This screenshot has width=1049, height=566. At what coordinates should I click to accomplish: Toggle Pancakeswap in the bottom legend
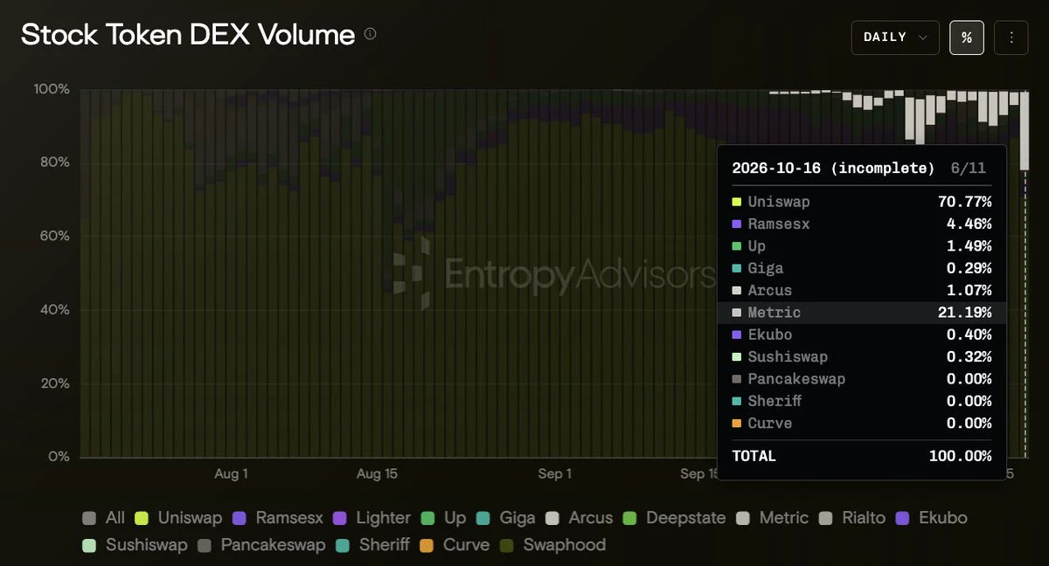click(x=261, y=545)
